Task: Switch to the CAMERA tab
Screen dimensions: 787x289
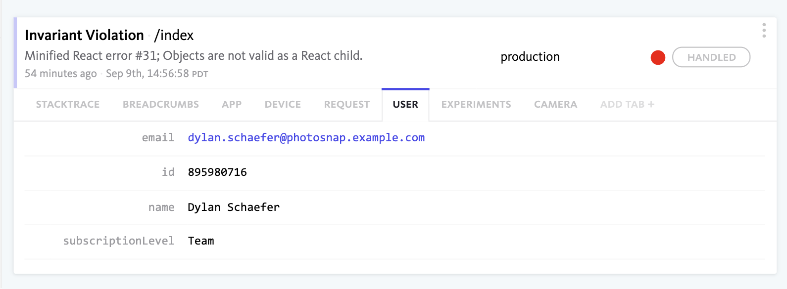Action: click(x=555, y=104)
